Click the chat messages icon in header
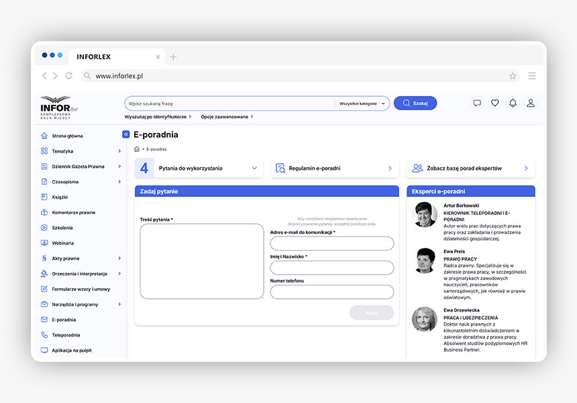Image resolution: width=577 pixels, height=403 pixels. (477, 103)
